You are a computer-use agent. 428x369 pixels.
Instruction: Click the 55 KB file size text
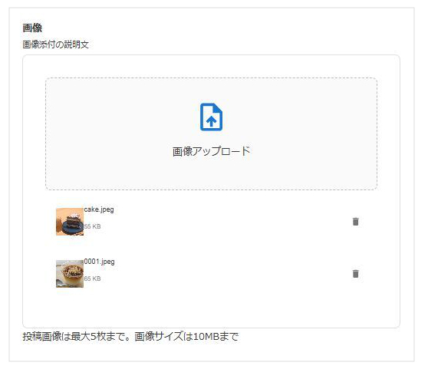[92, 226]
